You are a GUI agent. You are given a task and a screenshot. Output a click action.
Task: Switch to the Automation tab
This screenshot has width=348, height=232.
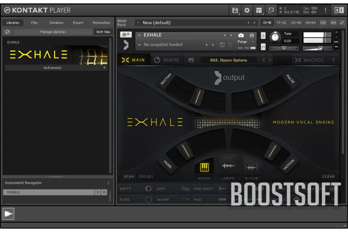point(101,23)
